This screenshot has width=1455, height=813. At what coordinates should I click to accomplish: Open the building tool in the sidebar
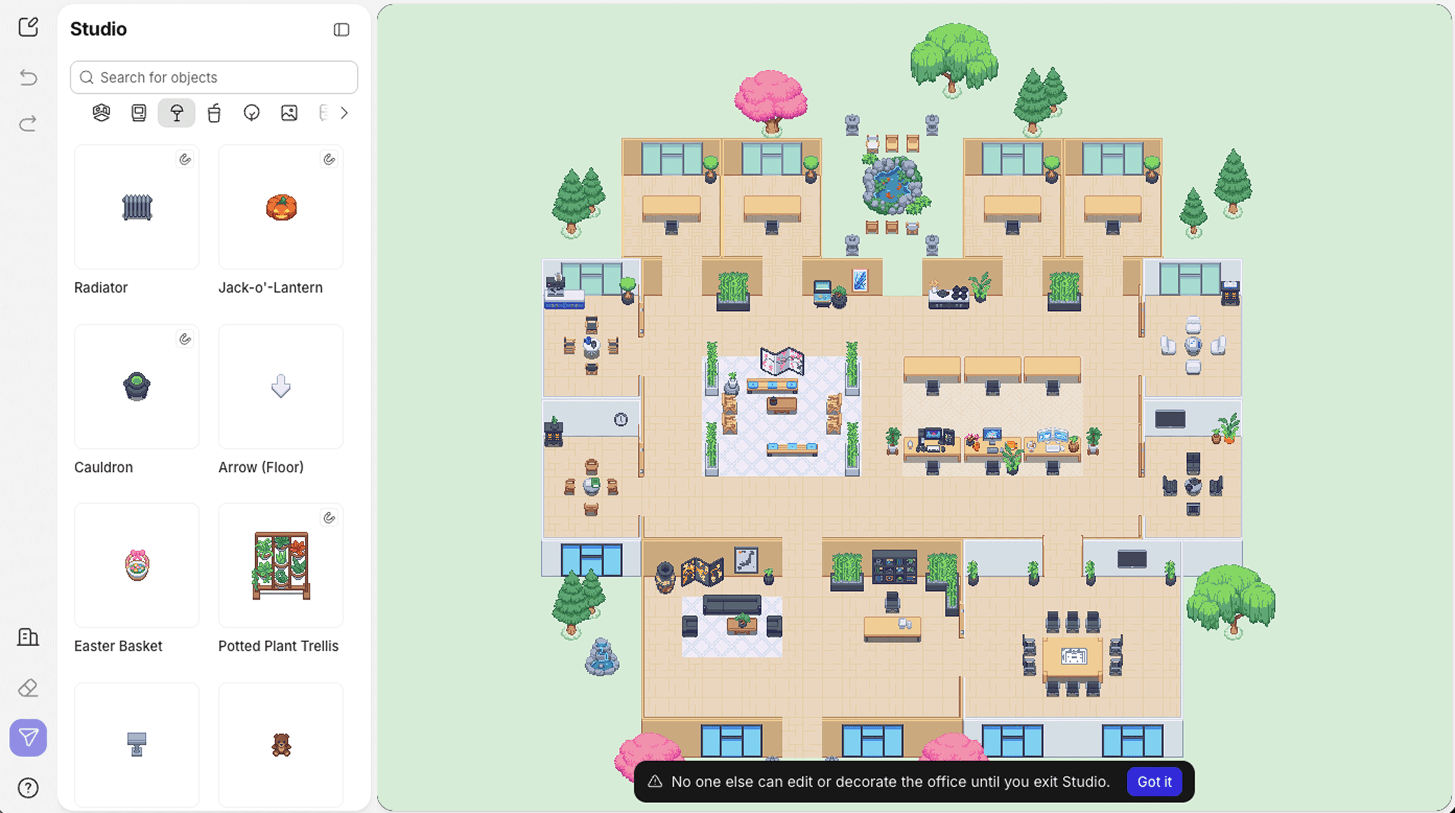click(28, 637)
